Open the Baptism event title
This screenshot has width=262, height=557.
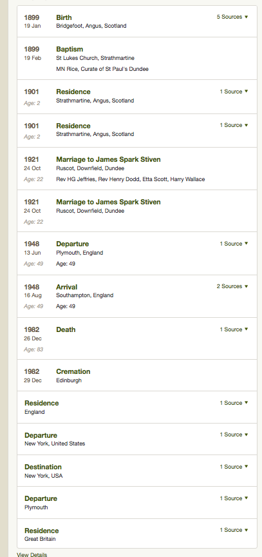[x=70, y=50]
